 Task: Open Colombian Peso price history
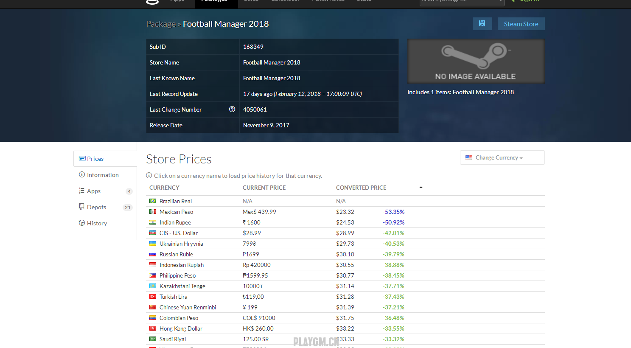point(179,318)
